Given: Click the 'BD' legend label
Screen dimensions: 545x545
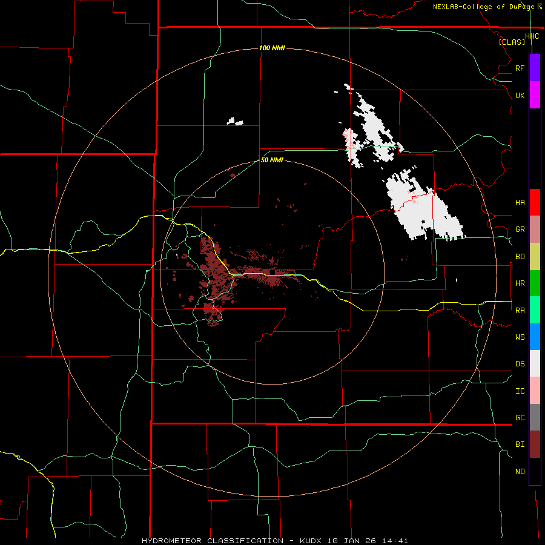Looking at the screenshot, I should (520, 257).
